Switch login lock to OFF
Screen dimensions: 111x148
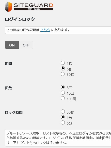pos(26,45)
